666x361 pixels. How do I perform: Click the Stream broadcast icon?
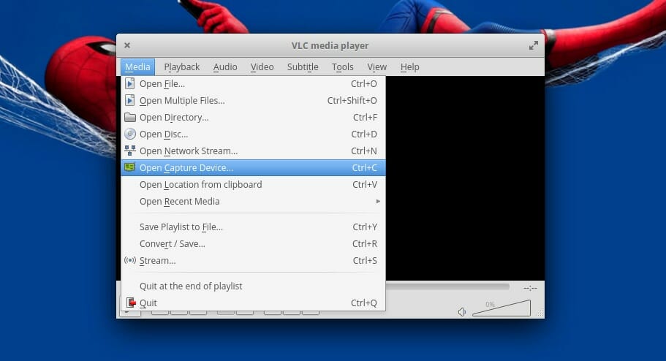(130, 260)
